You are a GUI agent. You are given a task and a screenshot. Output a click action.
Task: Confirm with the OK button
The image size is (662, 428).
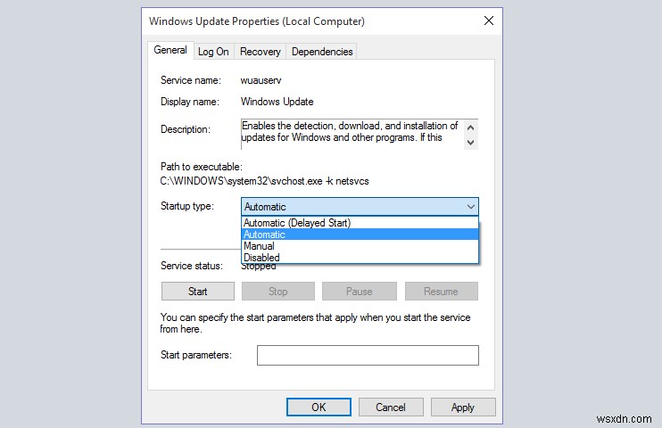pyautogui.click(x=319, y=407)
